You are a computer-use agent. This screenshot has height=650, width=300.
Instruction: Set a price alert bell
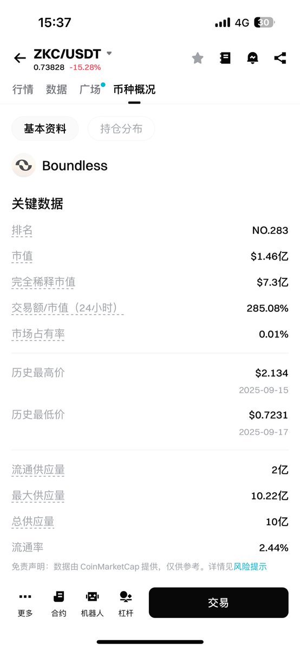pos(253,58)
